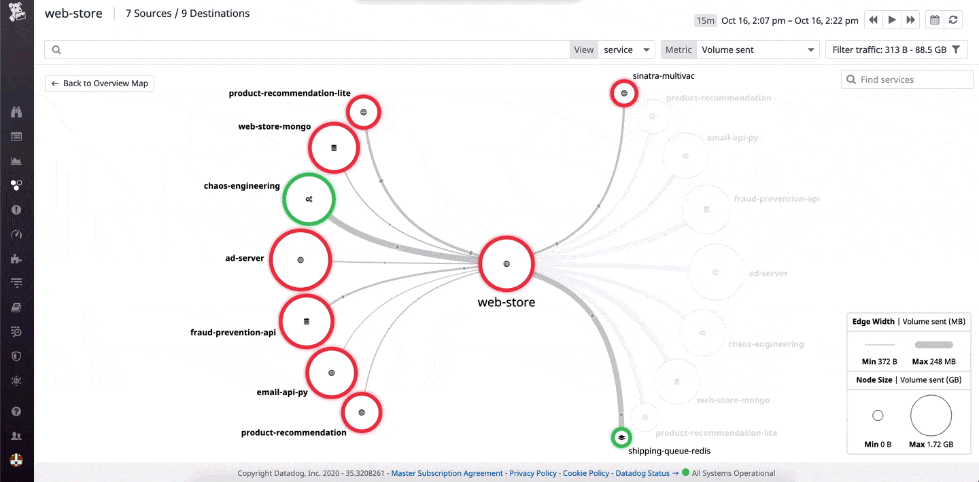
Task: Select the sinatra-multivac destination node
Action: click(623, 93)
